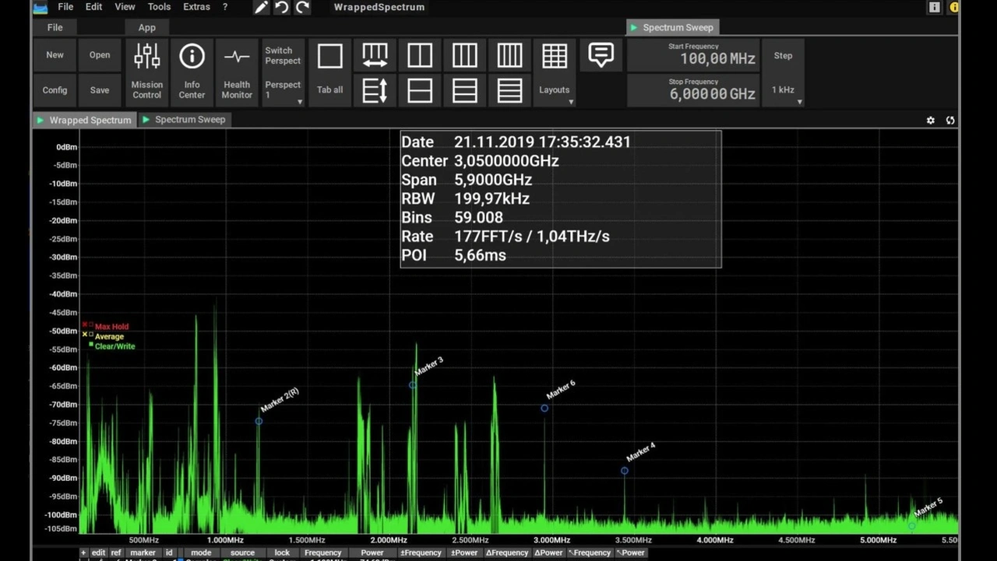The height and width of the screenshot is (561, 997).
Task: Open graph settings gear icon
Action: 930,121
